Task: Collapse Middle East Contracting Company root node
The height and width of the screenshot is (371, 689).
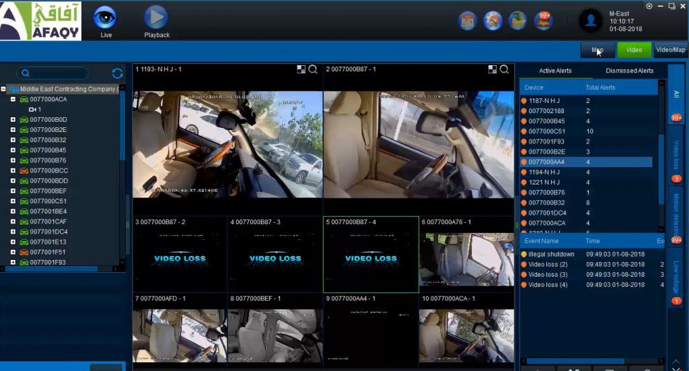Action: [x=3, y=89]
